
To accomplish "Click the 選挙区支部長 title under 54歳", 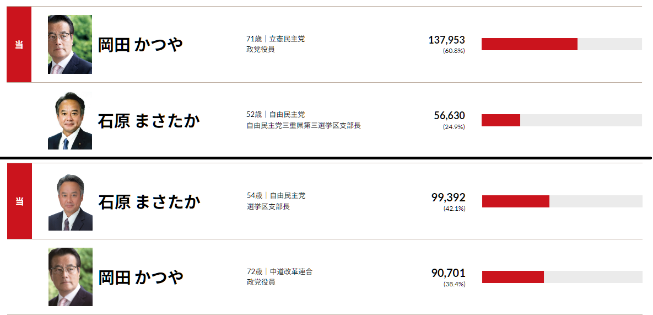I will 268,206.
